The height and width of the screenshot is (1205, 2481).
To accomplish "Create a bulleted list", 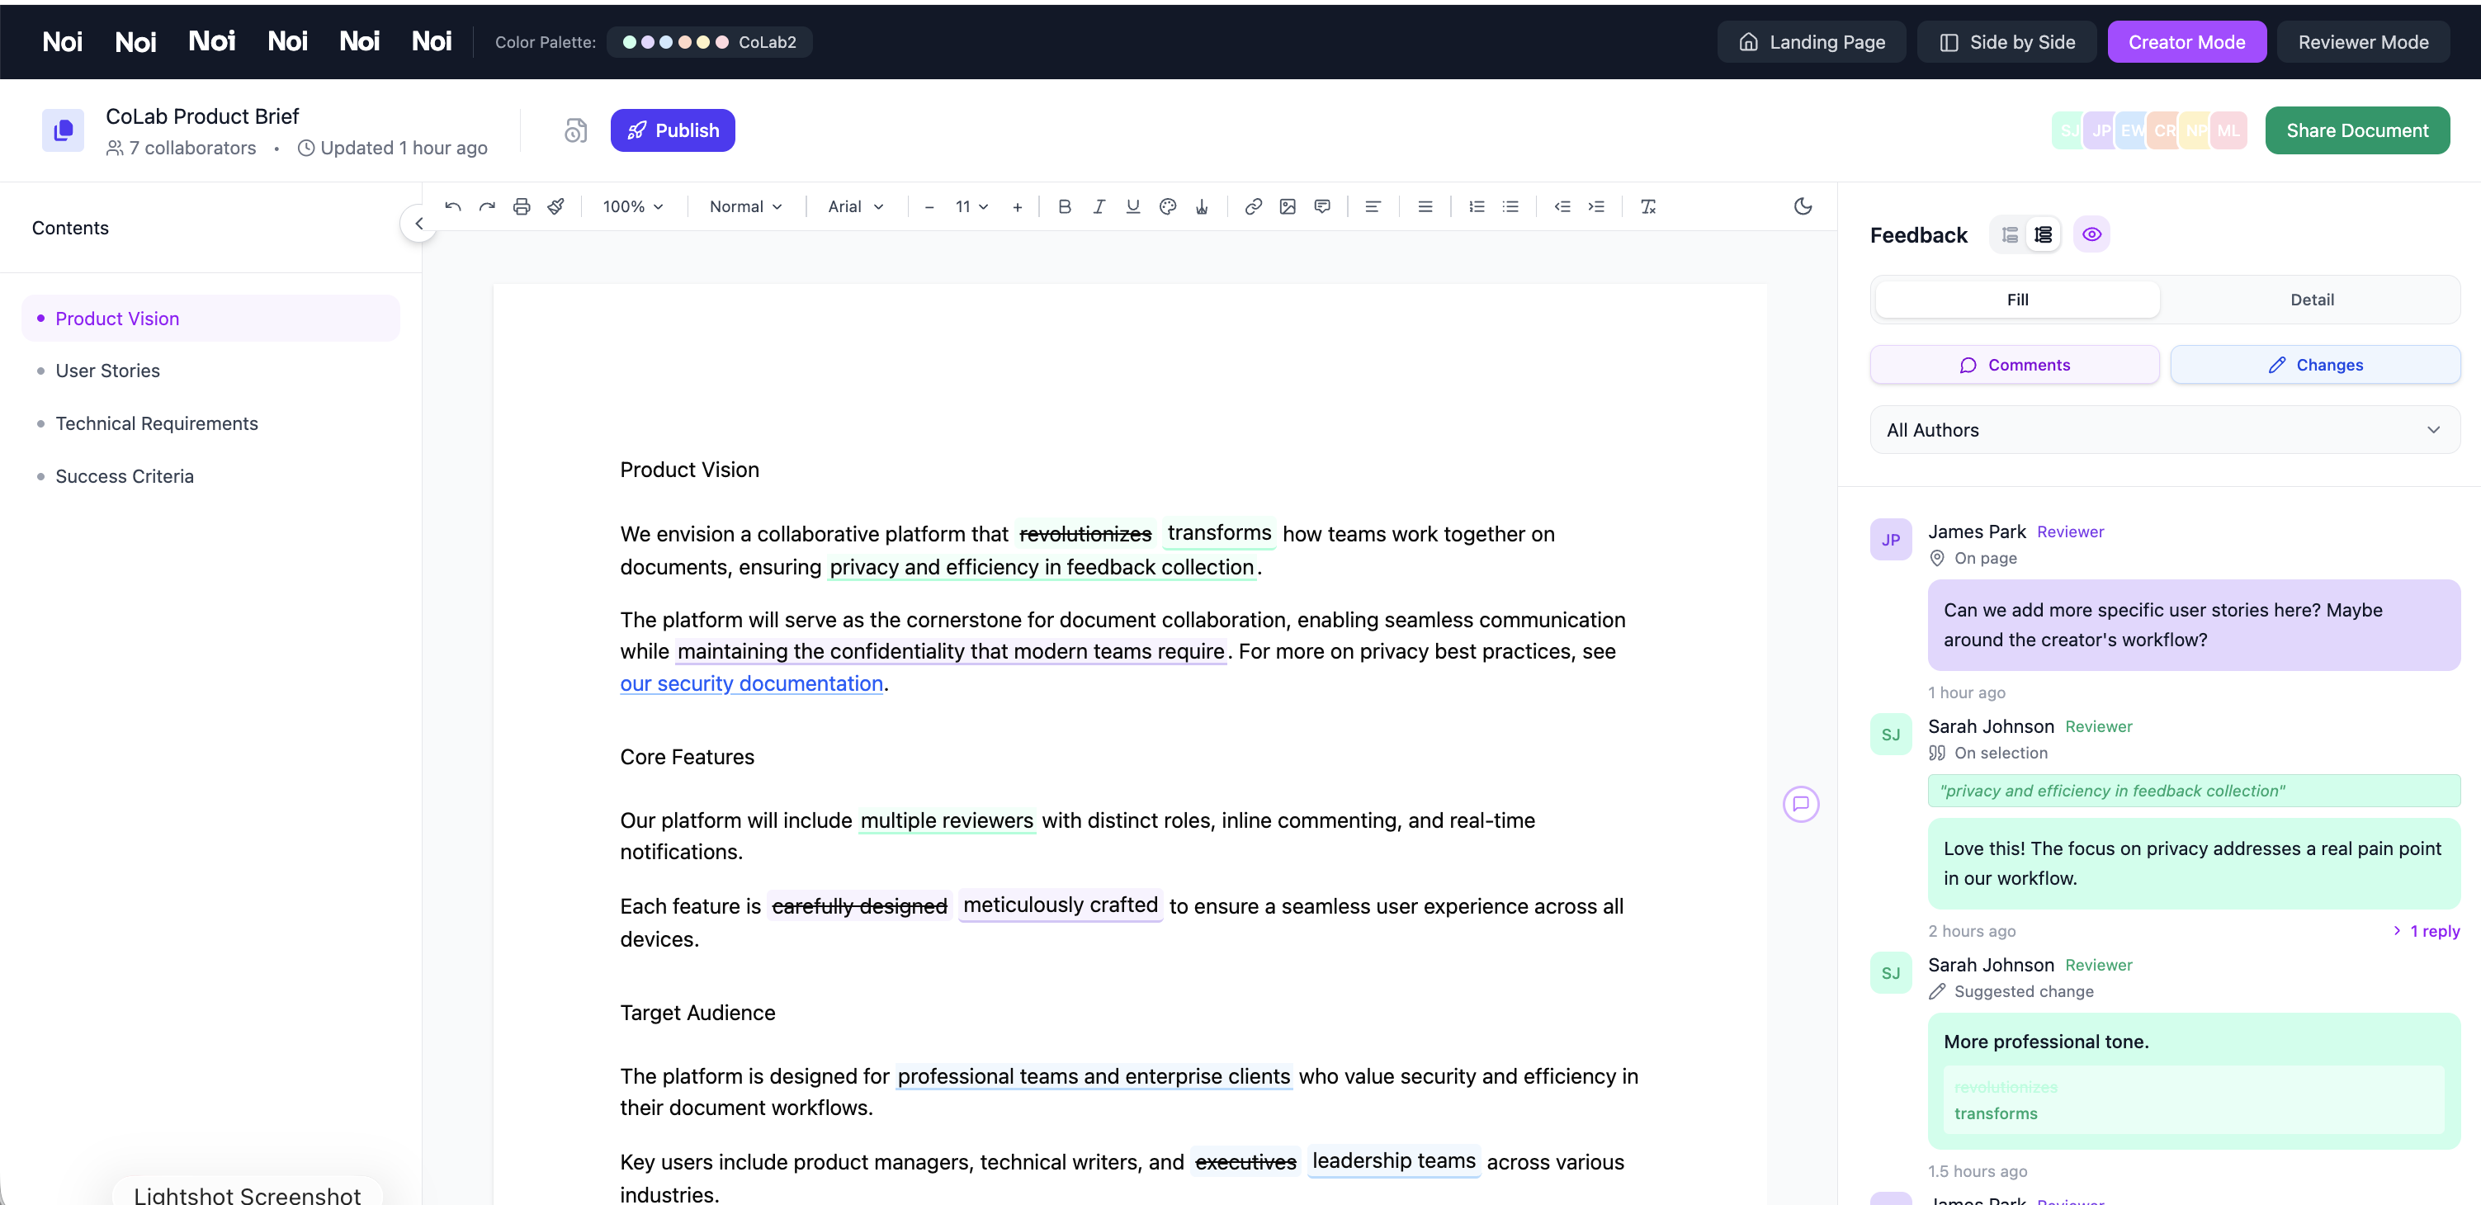I will [1510, 206].
